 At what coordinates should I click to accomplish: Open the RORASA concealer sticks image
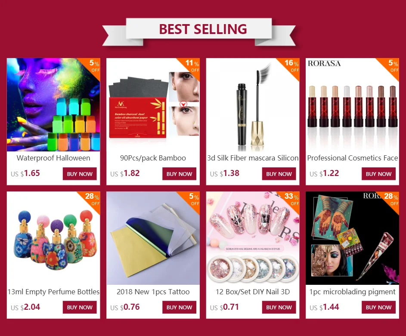[353, 105]
